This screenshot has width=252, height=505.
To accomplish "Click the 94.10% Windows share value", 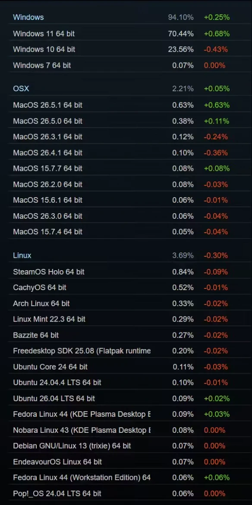I will 181,17.
